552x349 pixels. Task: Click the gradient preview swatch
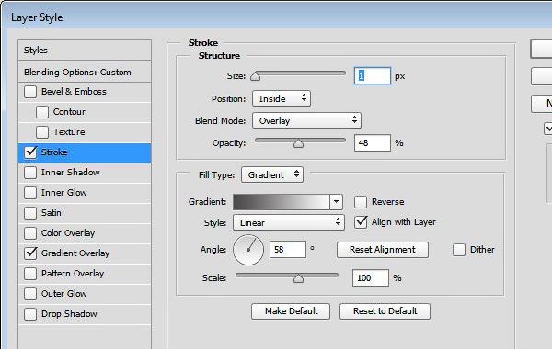coord(282,202)
